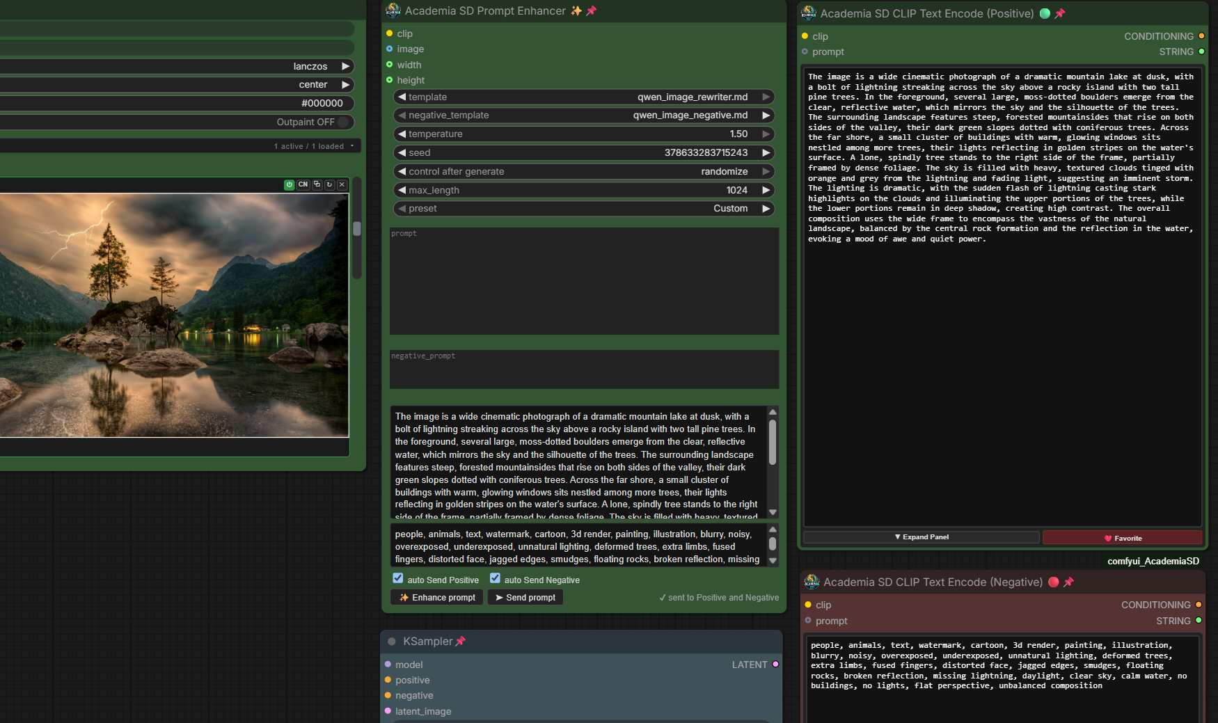Increase max_length with right arrow
The image size is (1218, 723).
point(766,191)
